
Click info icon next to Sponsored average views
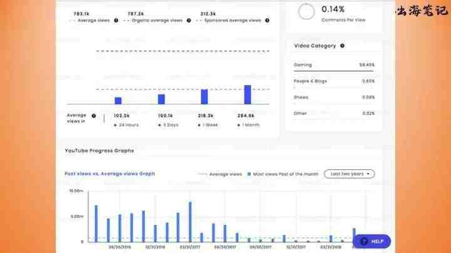point(267,21)
